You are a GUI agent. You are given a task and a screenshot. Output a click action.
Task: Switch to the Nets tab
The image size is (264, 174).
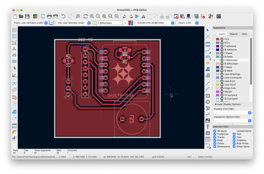[244, 34]
